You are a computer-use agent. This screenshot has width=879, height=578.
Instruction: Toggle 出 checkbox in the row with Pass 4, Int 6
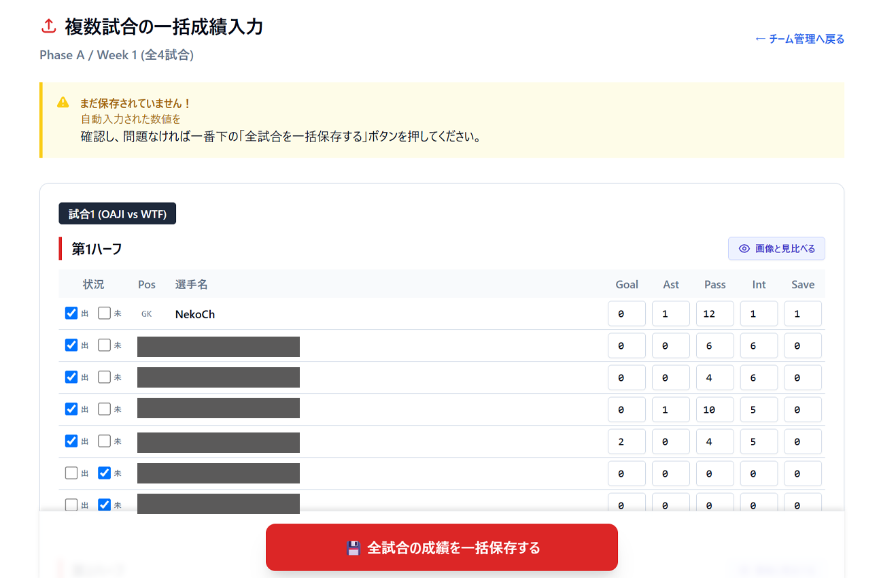click(x=71, y=377)
